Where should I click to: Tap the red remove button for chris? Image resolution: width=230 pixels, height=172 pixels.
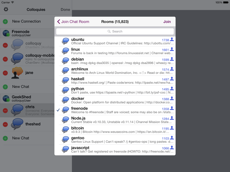(x=5, y=111)
